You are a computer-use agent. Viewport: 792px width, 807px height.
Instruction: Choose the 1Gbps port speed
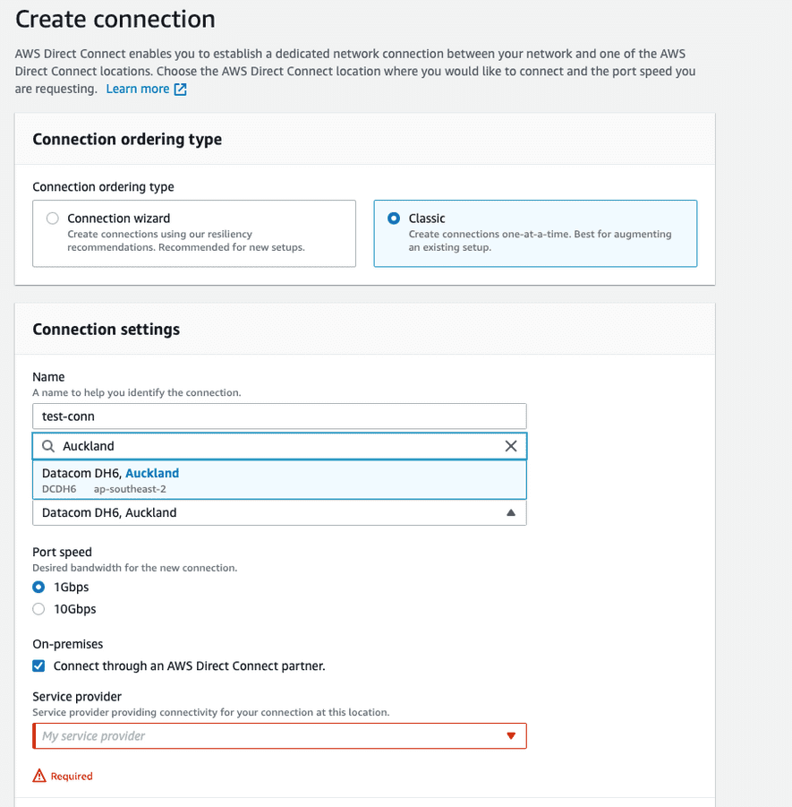(x=38, y=587)
